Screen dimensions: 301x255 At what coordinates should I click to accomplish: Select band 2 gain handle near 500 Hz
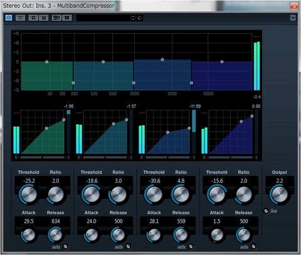[103, 62]
